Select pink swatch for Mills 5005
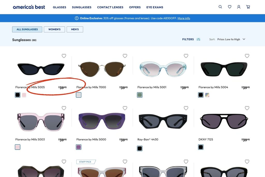This screenshot has width=265, height=177. click(24, 95)
